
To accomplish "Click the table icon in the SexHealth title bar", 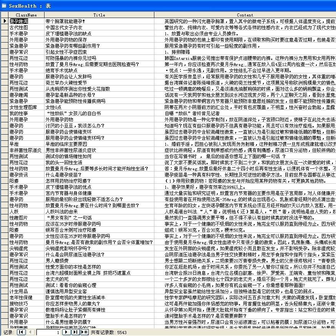I will [4, 5].
